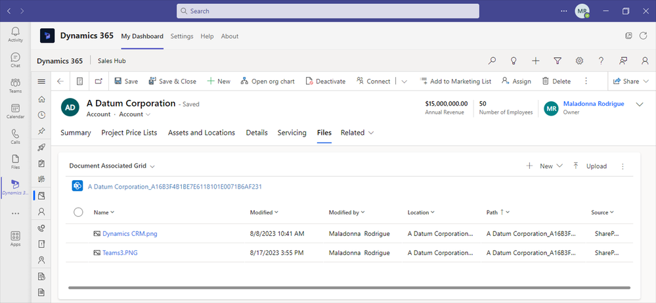Screen dimensions: 656x303
Task: Deactivate the account
Action: point(326,82)
